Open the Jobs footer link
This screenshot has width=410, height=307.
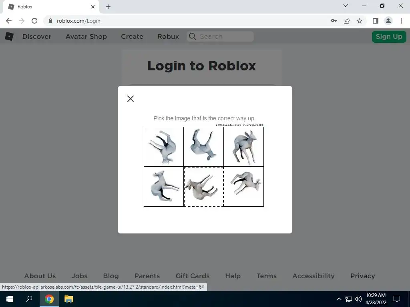(80, 276)
